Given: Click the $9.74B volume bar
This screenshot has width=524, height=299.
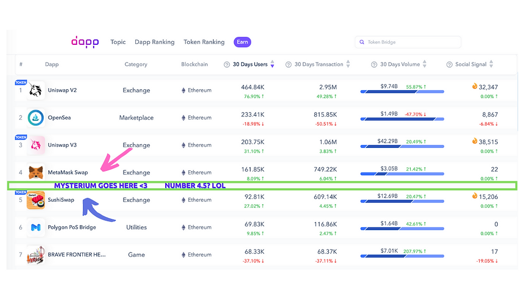Looking at the screenshot, I should [402, 91].
